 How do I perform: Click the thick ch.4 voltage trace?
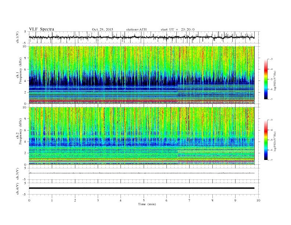coord(141,188)
